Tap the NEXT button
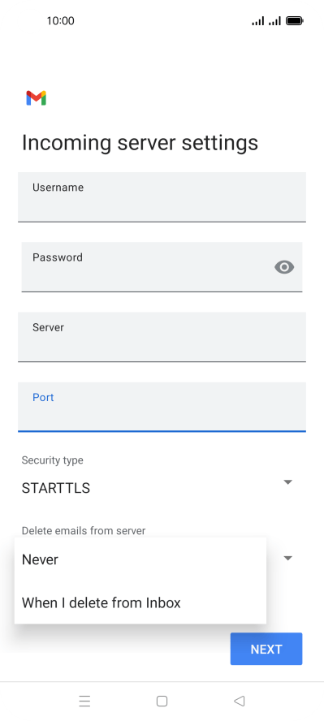 coord(266,649)
